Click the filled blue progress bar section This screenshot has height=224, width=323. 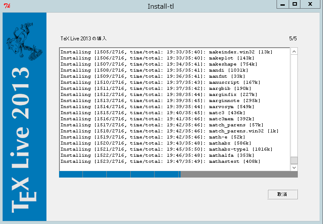click(119, 174)
